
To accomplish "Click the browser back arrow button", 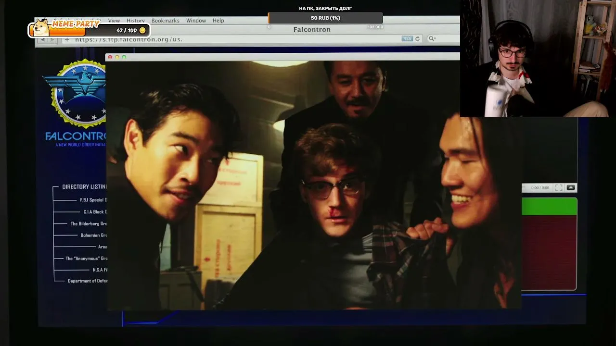I will pyautogui.click(x=43, y=39).
